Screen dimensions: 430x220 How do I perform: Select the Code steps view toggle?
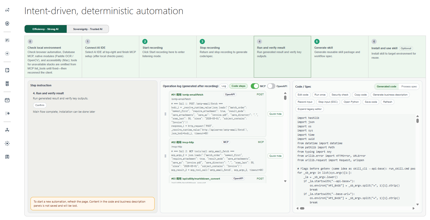pos(238,86)
